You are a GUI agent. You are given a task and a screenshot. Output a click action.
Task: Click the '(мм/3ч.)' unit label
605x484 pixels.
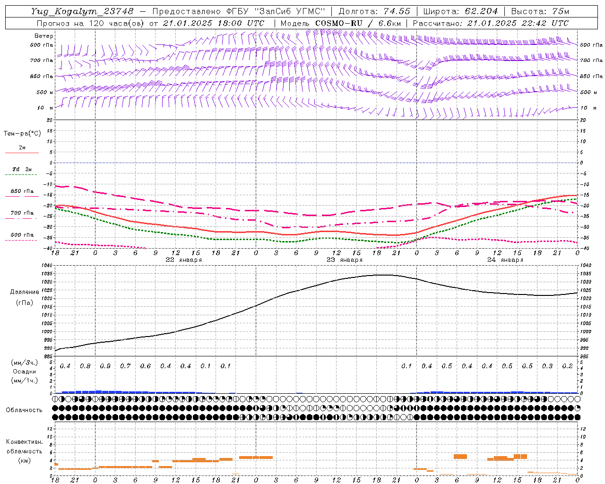[25, 363]
